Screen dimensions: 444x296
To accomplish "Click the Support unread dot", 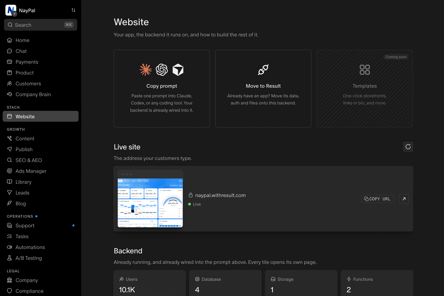I will [x=73, y=225].
